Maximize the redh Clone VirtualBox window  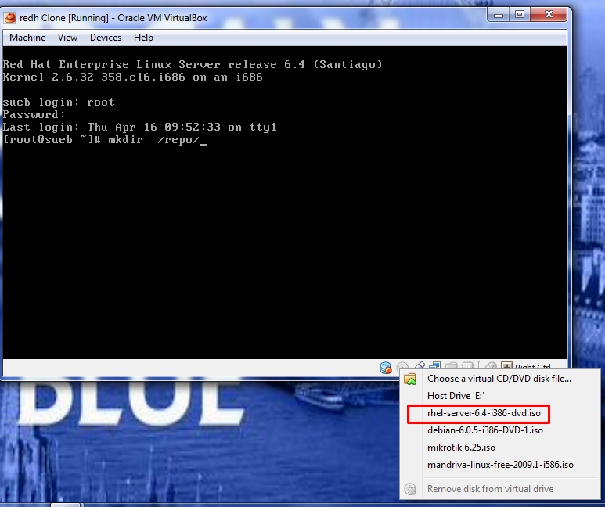(x=520, y=15)
